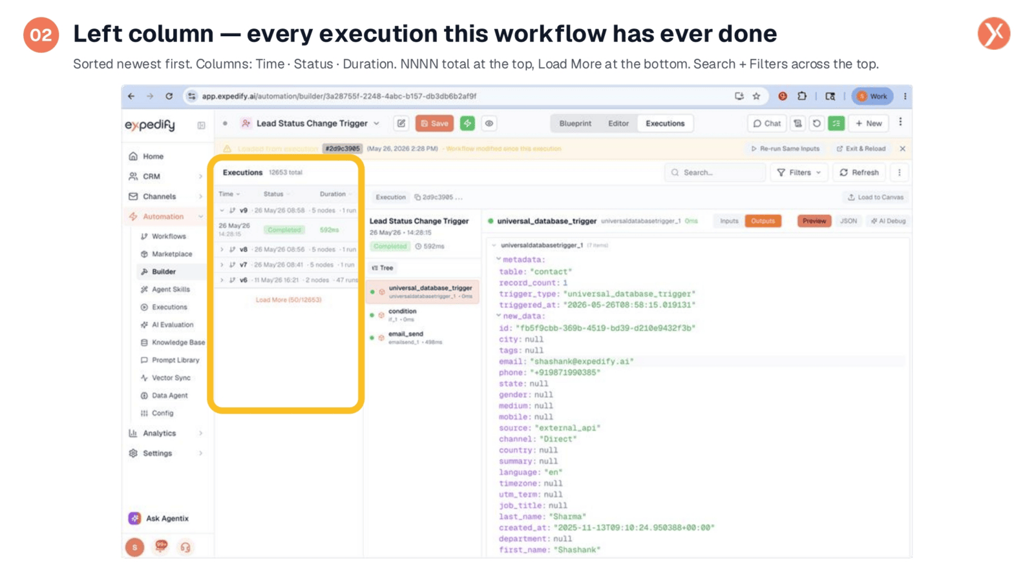Collapse the v9 version group
The height and width of the screenshot is (581, 1034).
[x=222, y=210]
